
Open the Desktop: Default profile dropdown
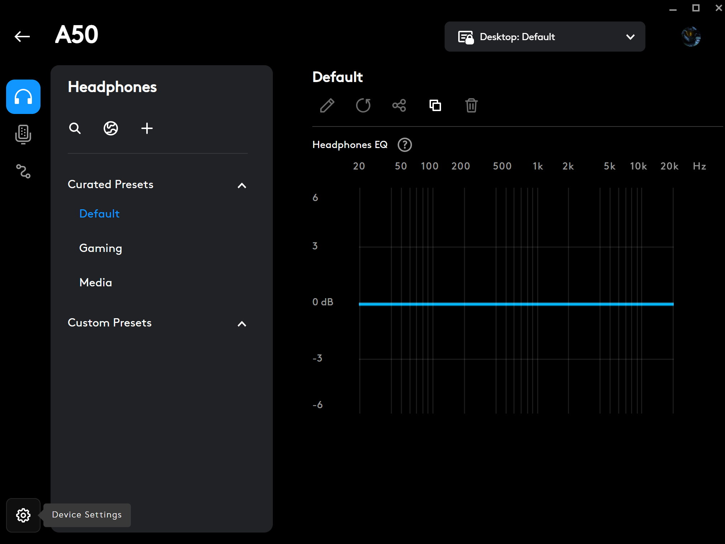(x=545, y=37)
